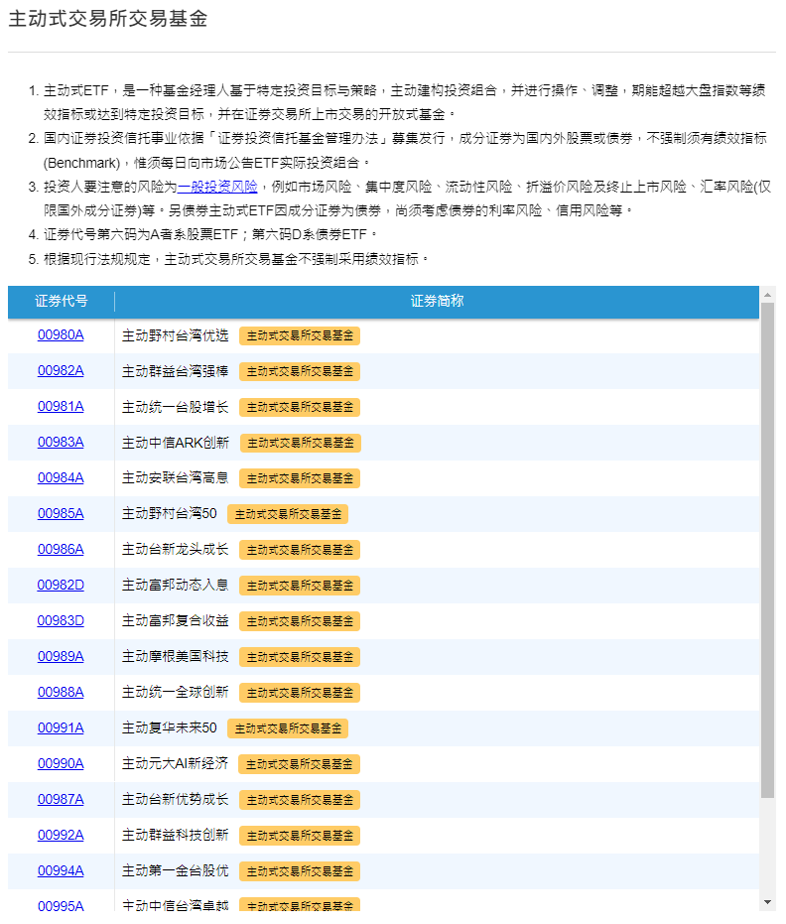Select the name text 主动群益科技创新
786x924 pixels.
click(175, 835)
